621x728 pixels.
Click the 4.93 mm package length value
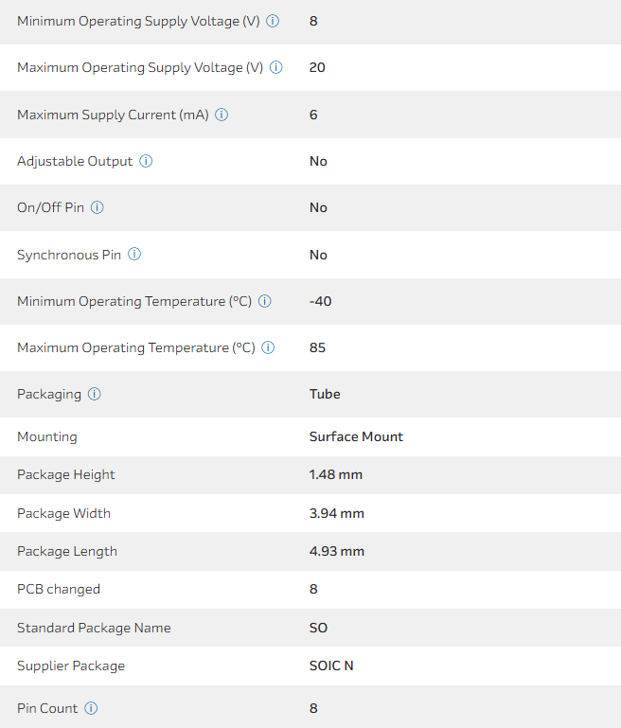[x=336, y=551]
